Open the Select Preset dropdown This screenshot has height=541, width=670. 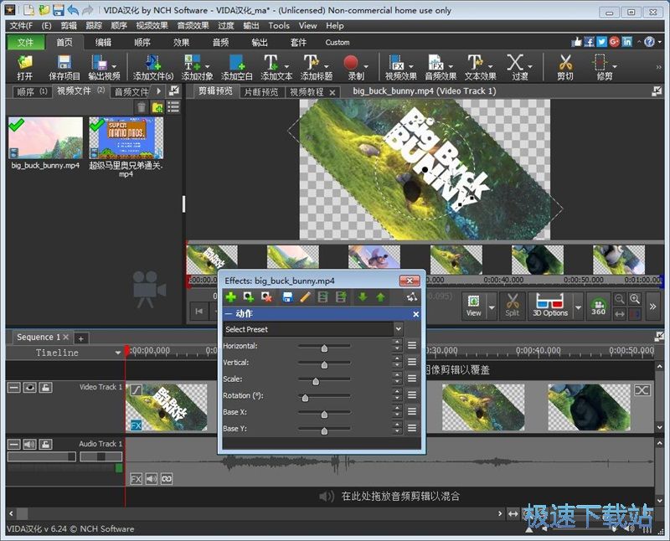pyautogui.click(x=399, y=329)
